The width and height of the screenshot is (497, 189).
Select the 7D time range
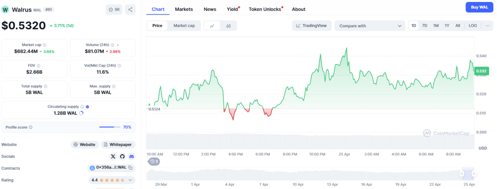[x=425, y=26]
